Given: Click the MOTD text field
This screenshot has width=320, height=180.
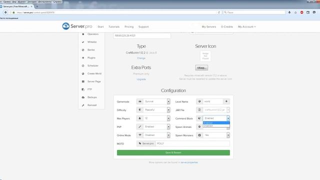Looking at the screenshot, I should pos(192,143).
